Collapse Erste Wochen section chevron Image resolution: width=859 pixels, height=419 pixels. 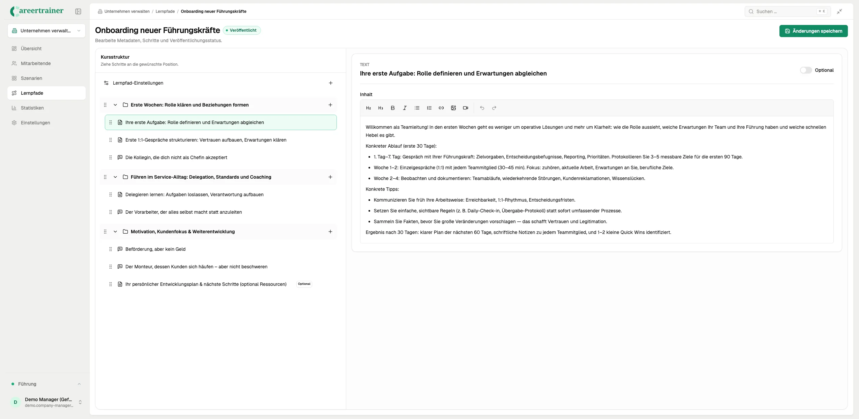pyautogui.click(x=115, y=105)
